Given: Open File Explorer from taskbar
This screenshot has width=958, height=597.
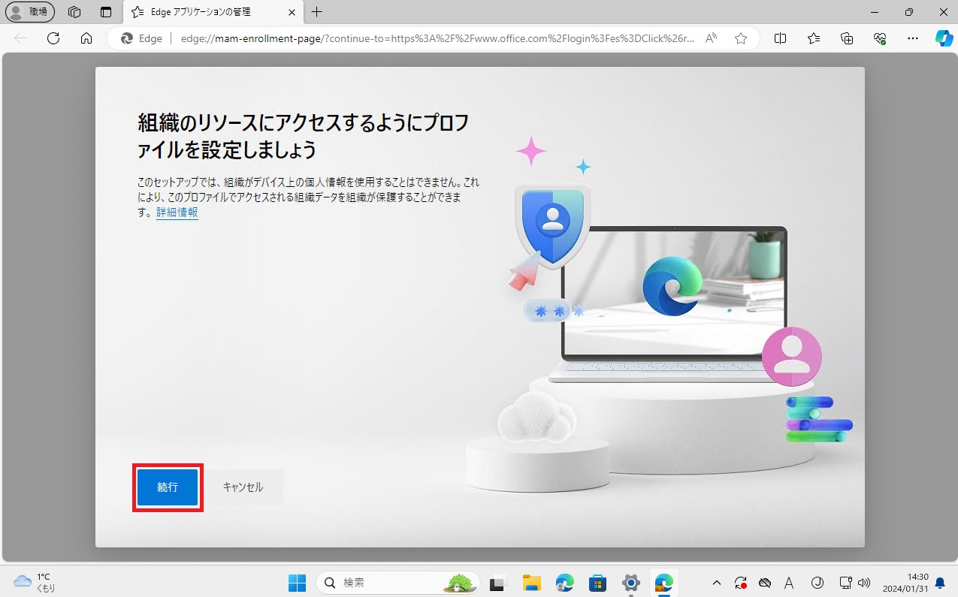Looking at the screenshot, I should 532,583.
